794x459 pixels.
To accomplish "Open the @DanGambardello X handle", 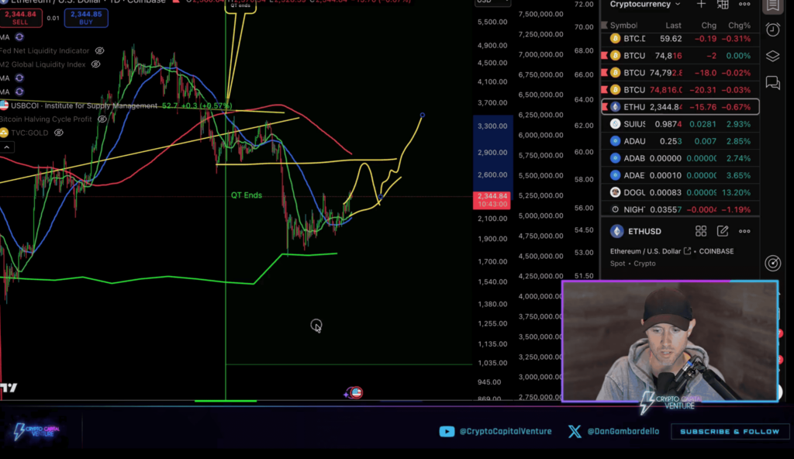I will click(x=623, y=432).
